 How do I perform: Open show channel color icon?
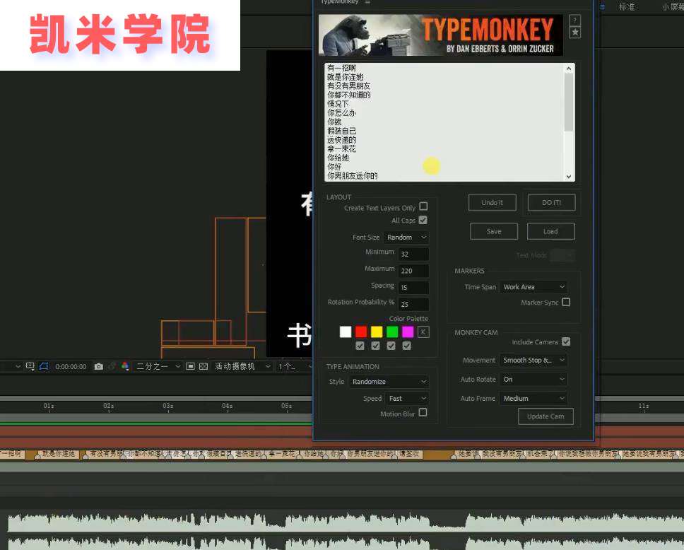pyautogui.click(x=125, y=366)
